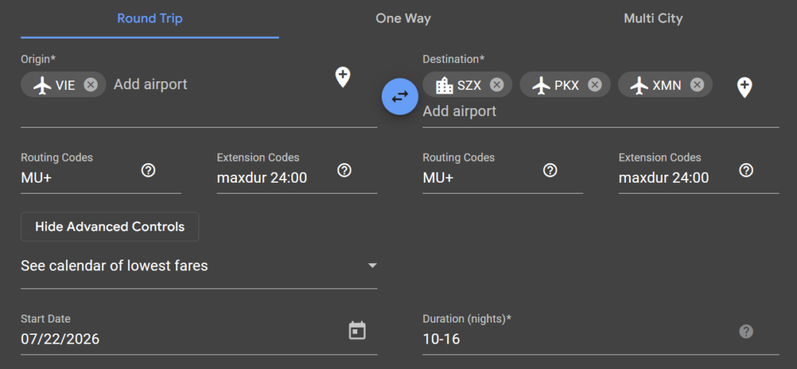Viewport: 797px width, 369px height.
Task: Click Hide Advanced Controls button
Action: pos(110,227)
